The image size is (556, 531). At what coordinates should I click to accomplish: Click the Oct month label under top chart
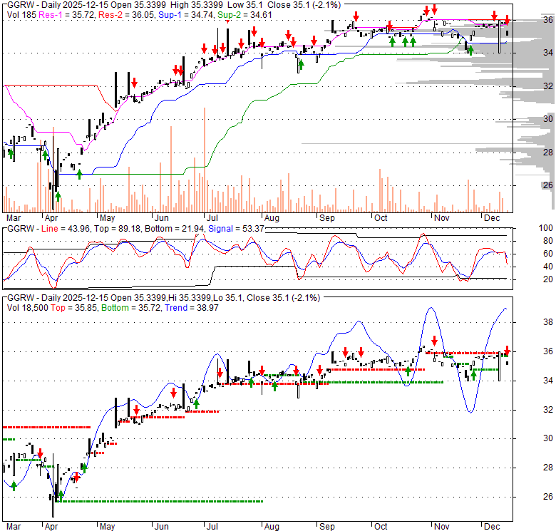(x=381, y=218)
